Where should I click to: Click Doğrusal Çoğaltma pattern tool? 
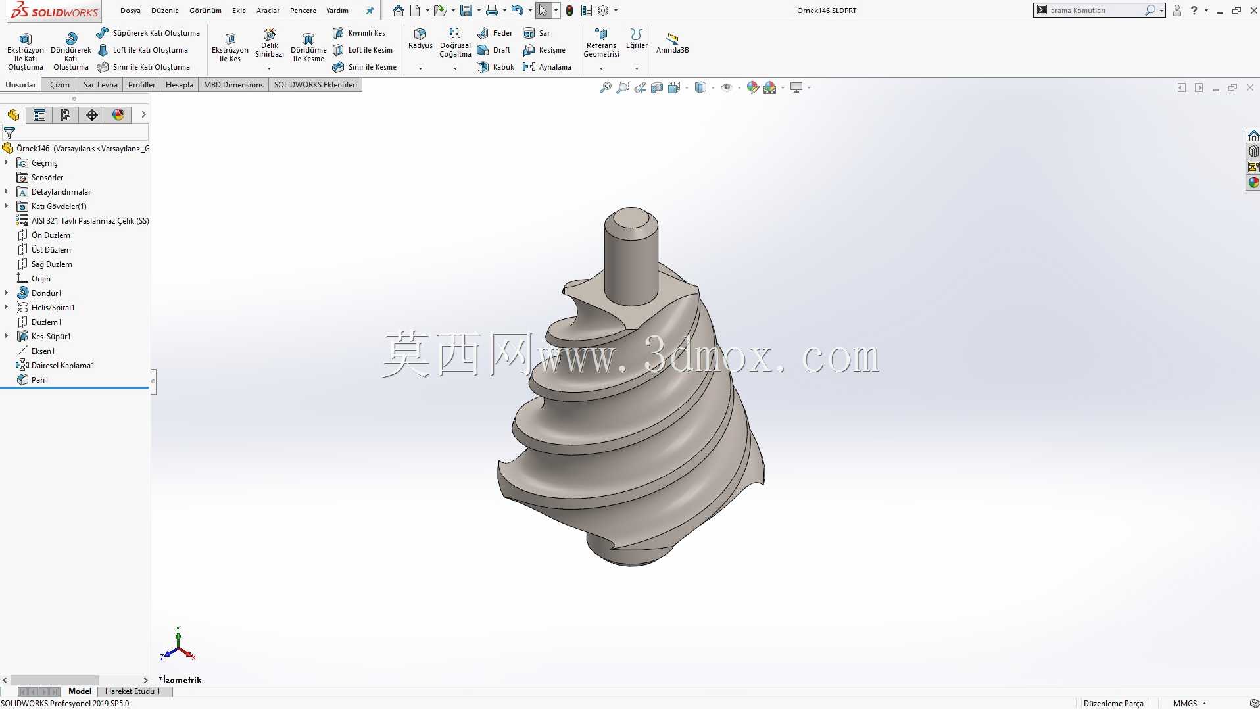pyautogui.click(x=455, y=43)
